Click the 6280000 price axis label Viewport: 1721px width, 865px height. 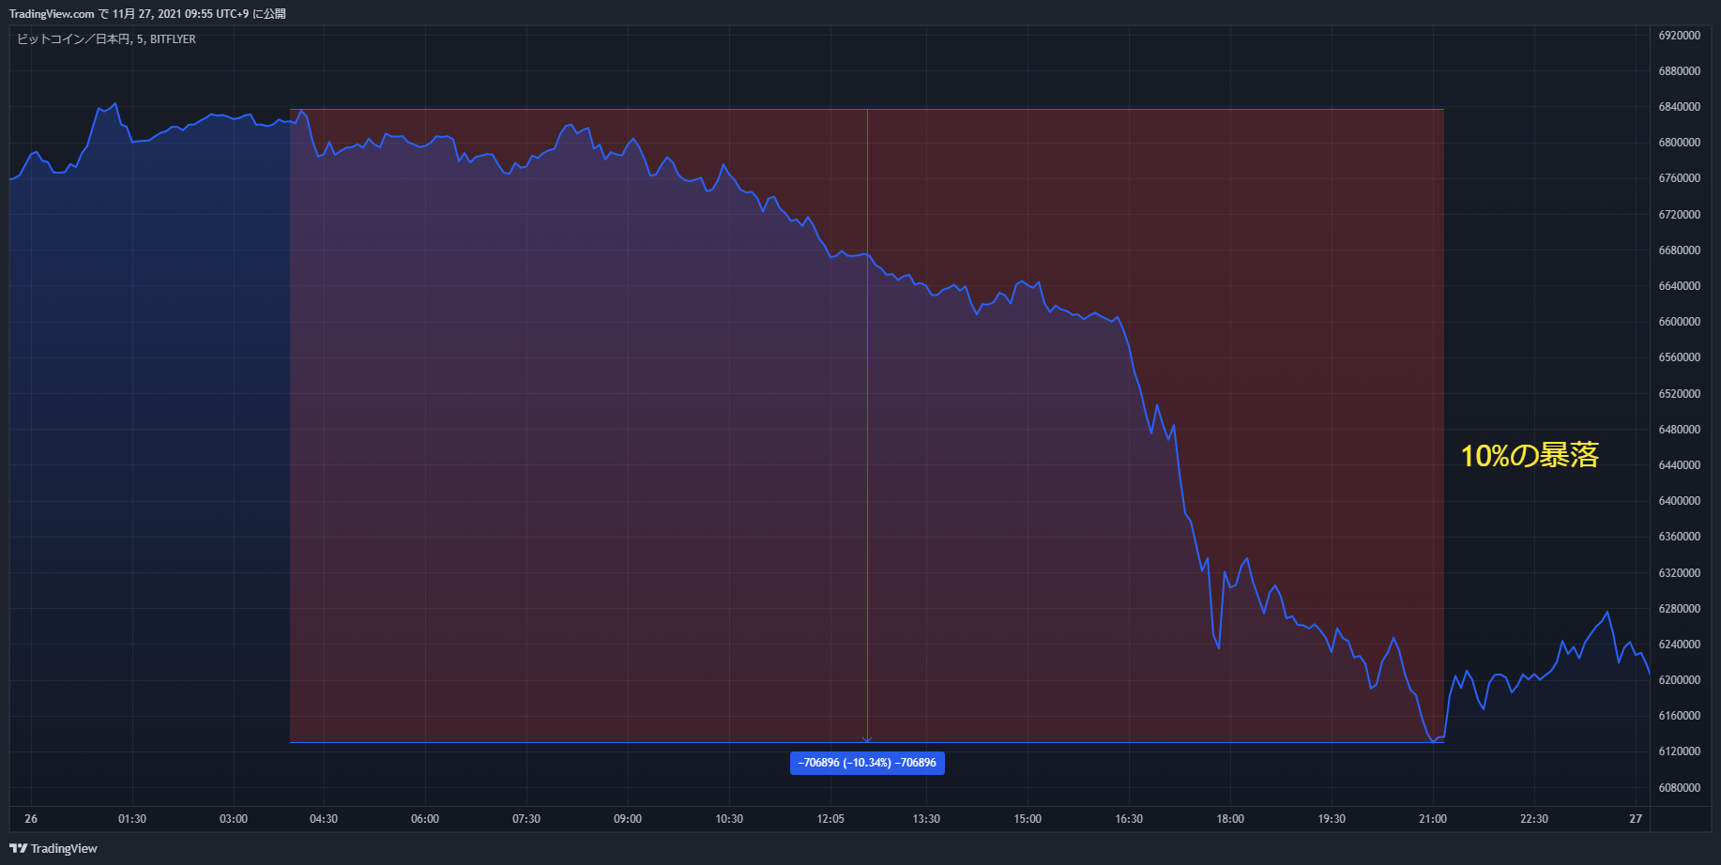(1680, 609)
